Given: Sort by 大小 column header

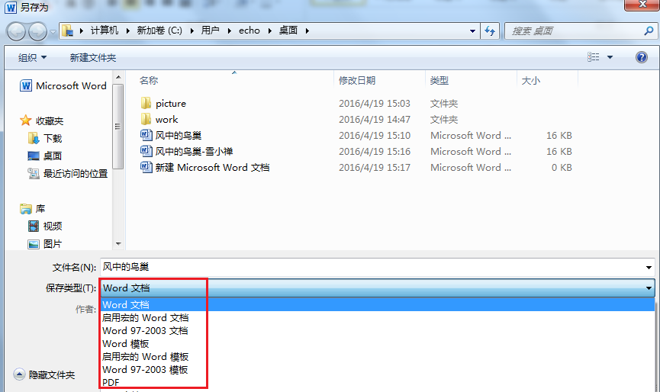Looking at the screenshot, I should 531,80.
